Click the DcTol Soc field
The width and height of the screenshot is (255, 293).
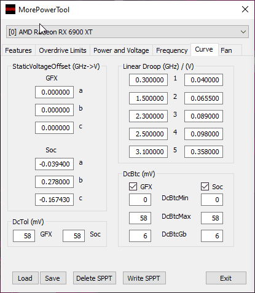74,236
